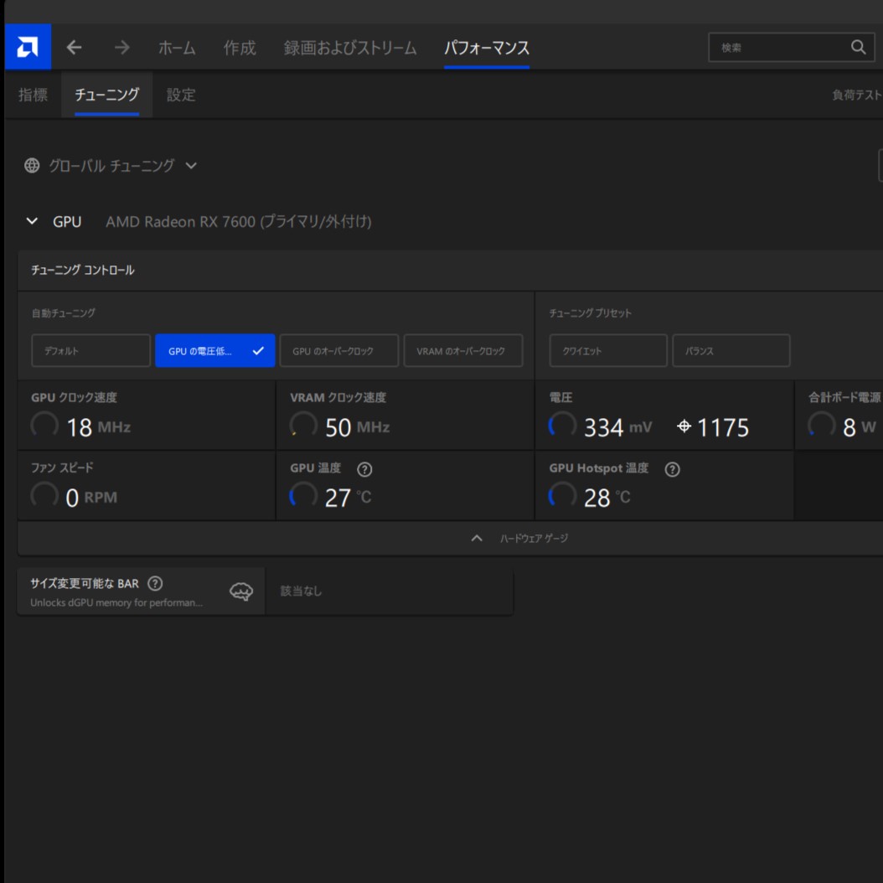
Task: Switch to the 設定 sub-tab
Action: click(181, 95)
